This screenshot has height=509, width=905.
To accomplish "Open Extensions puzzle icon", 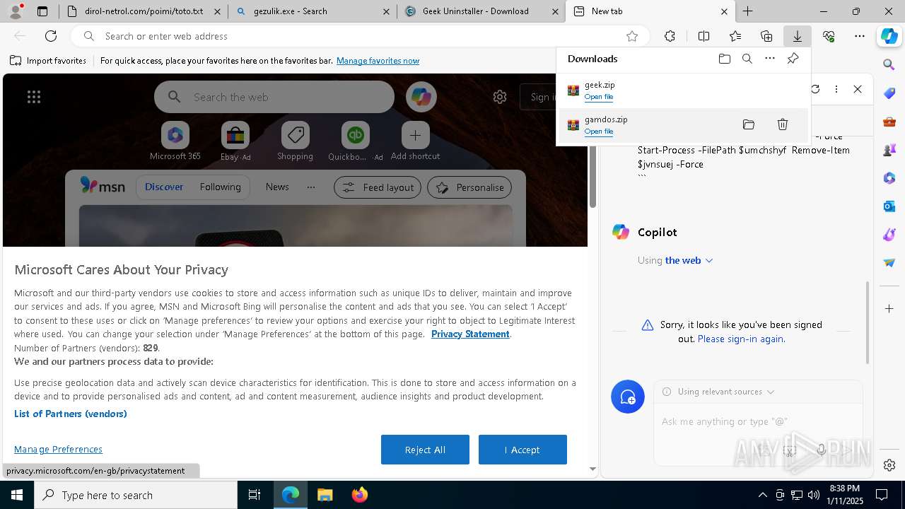I will click(670, 36).
